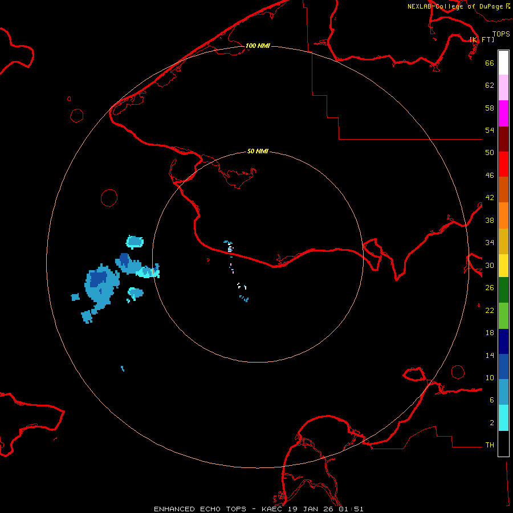
Task: Click the '30' legend value
Action: pyautogui.click(x=490, y=265)
